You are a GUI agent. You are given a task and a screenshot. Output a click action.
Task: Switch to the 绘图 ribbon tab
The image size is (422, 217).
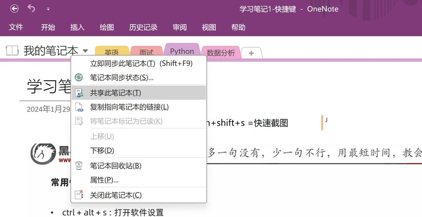pyautogui.click(x=107, y=27)
